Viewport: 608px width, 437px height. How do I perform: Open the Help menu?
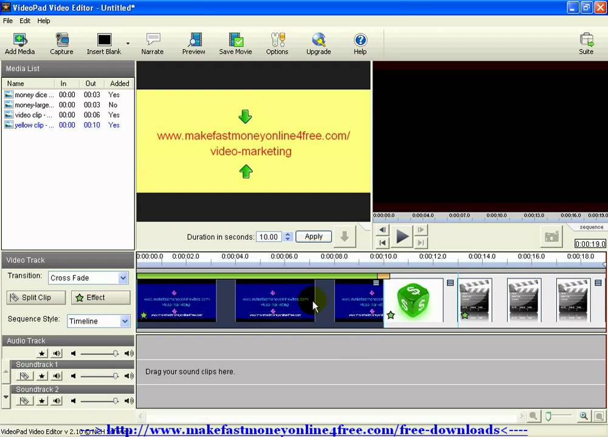(43, 21)
